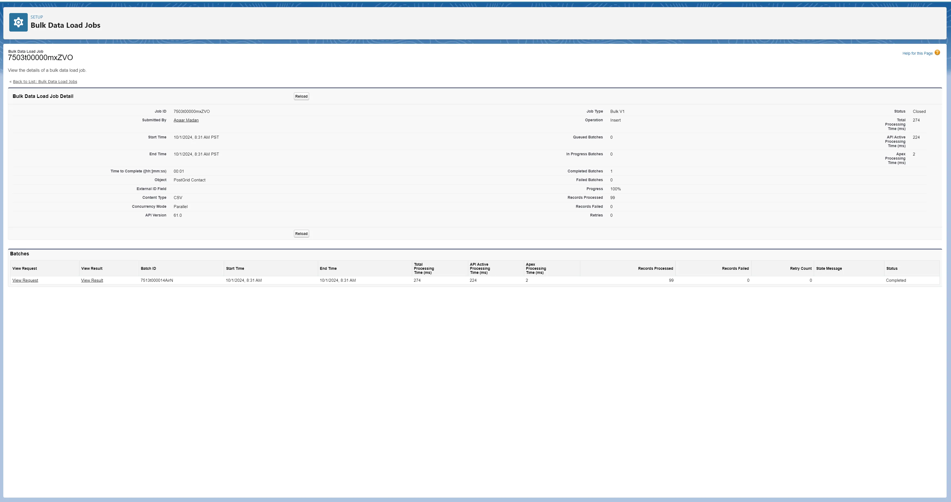Click the Start Time column header in Batches
The image size is (951, 502).
click(x=235, y=269)
